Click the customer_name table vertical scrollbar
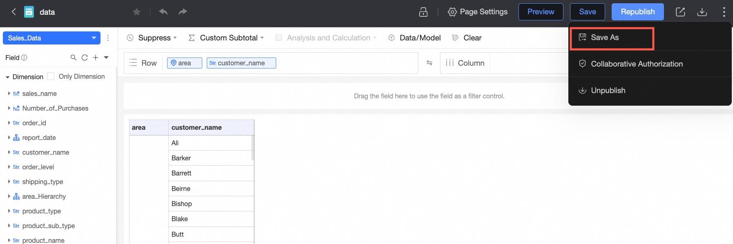This screenshot has height=244, width=733. (x=253, y=148)
